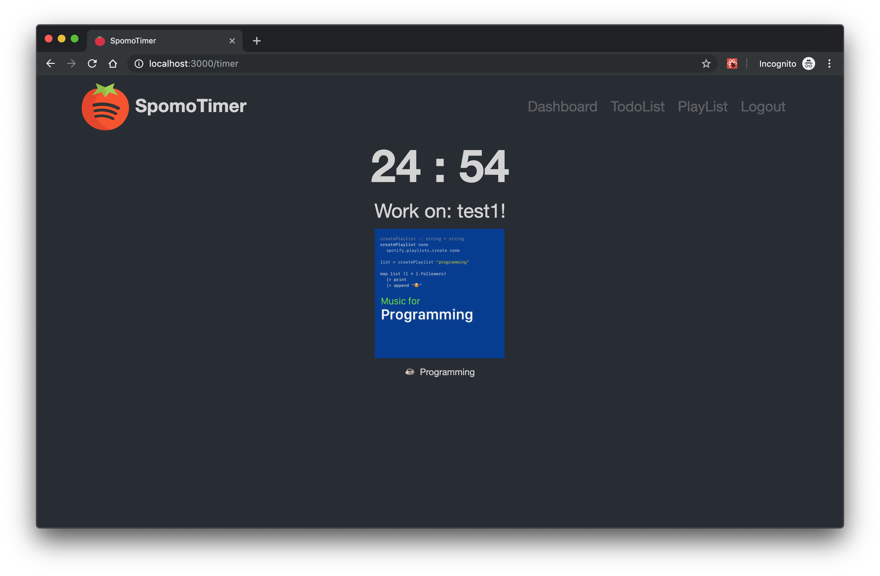The width and height of the screenshot is (880, 576).
Task: Open the red React extension icon
Action: pos(732,63)
